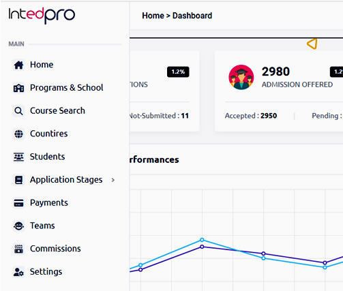Click the ADMISSION OFFERED label

point(297,85)
